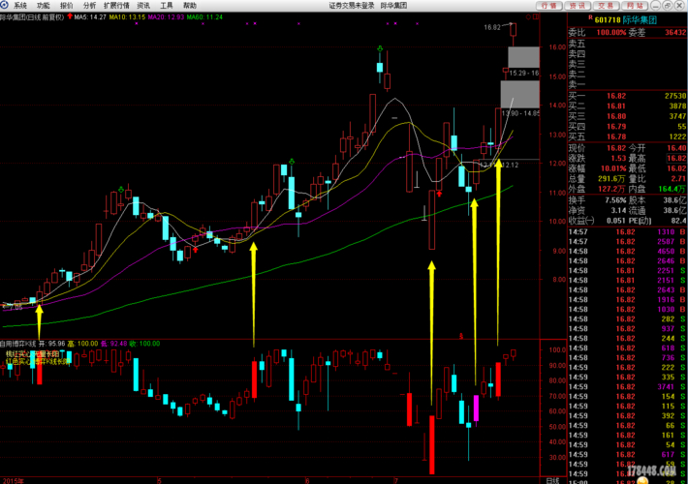The image size is (688, 484).
Task: Click the PE(动) value 82.4
Action: click(678, 221)
